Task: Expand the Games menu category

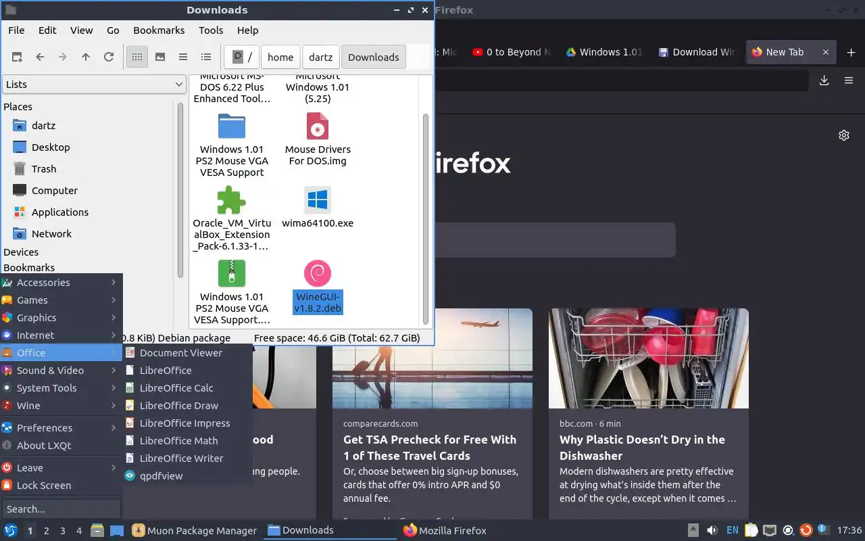Action: (x=61, y=300)
